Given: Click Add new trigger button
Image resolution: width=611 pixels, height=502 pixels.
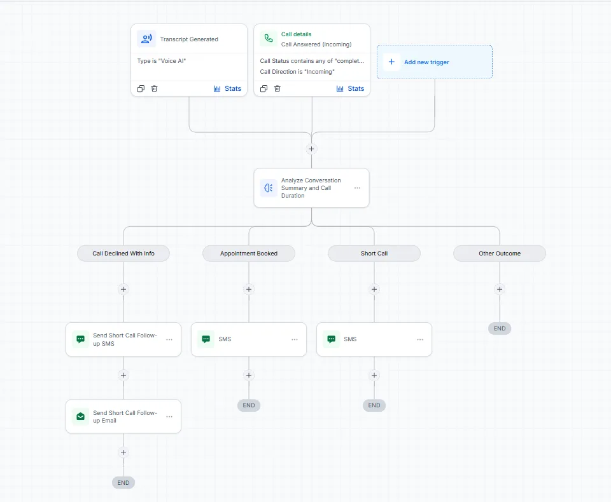Looking at the screenshot, I should tap(435, 62).
